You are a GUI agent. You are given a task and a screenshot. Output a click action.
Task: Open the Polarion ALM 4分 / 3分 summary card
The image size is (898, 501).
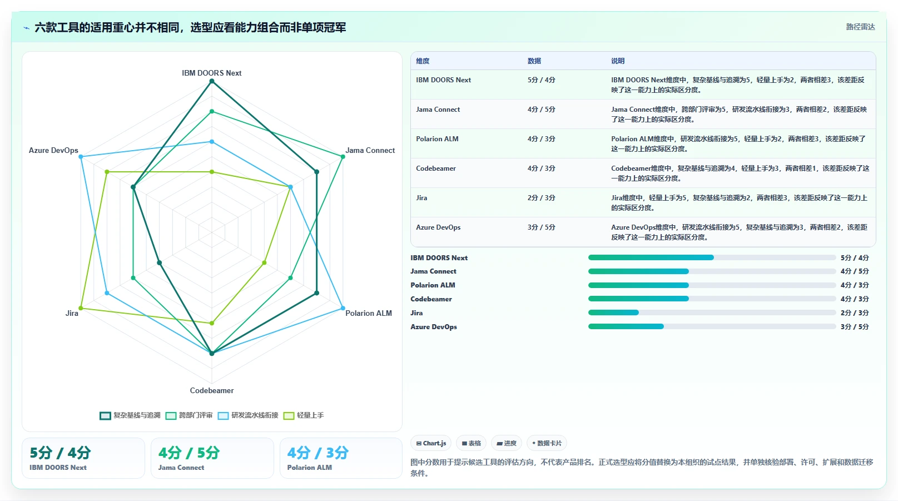341,458
